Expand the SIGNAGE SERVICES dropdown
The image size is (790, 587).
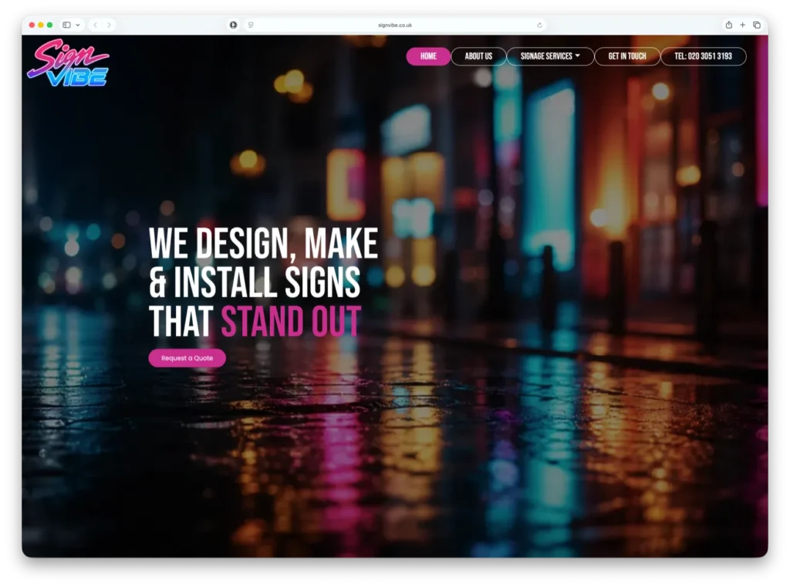point(550,56)
